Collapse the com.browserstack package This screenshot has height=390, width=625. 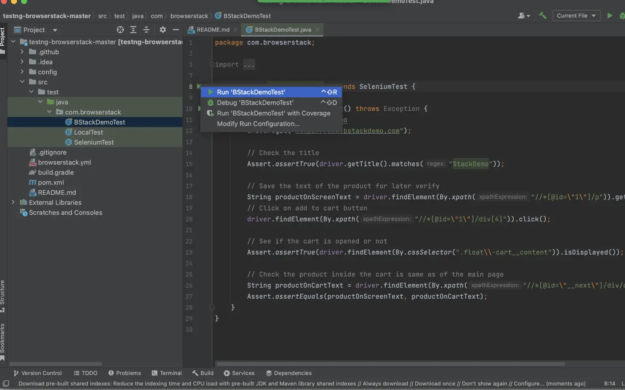pyautogui.click(x=49, y=112)
